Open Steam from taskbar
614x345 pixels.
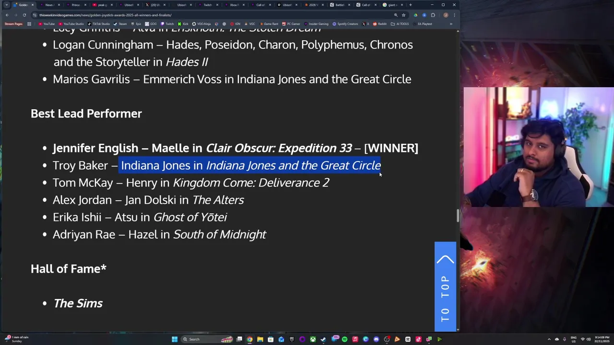coord(323,339)
